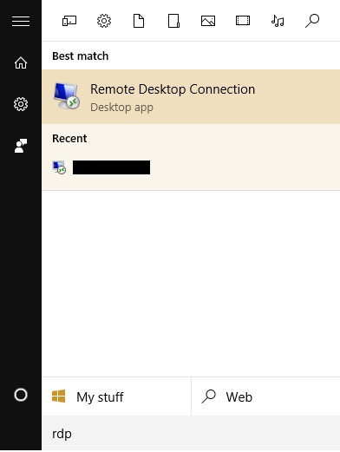Image resolution: width=340 pixels, height=452 pixels.
Task: Go to Cortana Home in sidebar
Action: (21, 62)
